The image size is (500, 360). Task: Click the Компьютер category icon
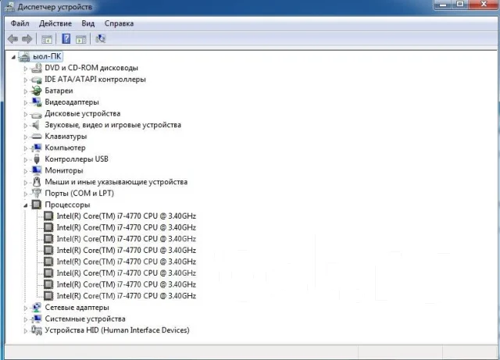(x=37, y=148)
